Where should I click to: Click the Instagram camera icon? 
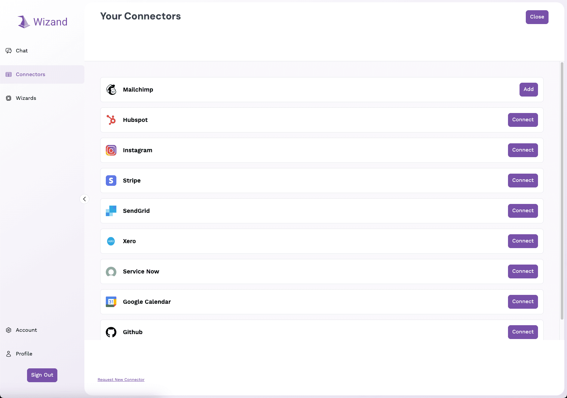click(x=111, y=150)
